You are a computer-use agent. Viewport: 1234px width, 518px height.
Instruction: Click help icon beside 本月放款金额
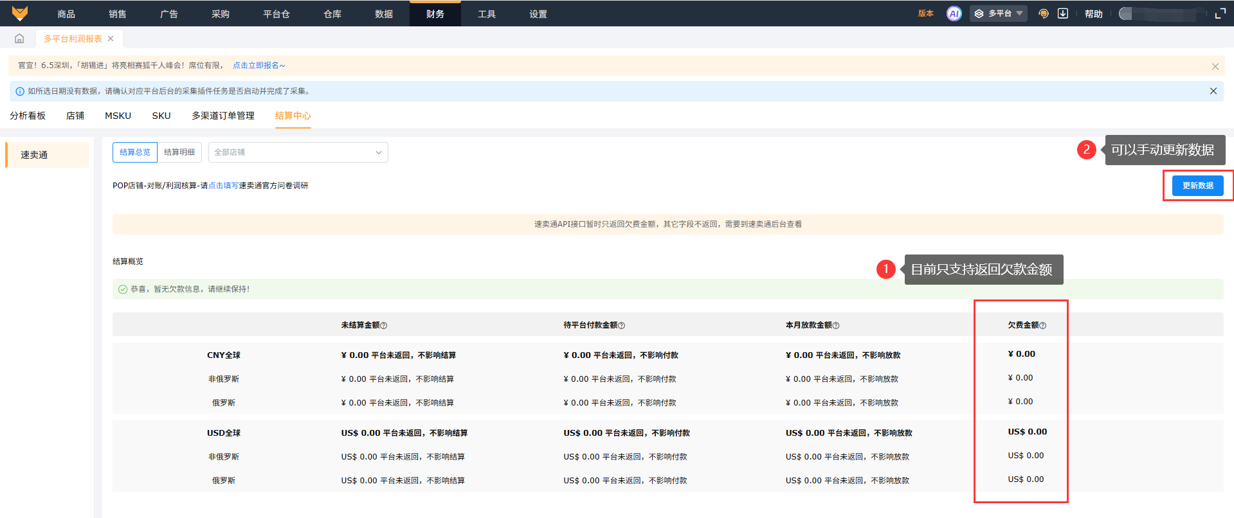(836, 326)
